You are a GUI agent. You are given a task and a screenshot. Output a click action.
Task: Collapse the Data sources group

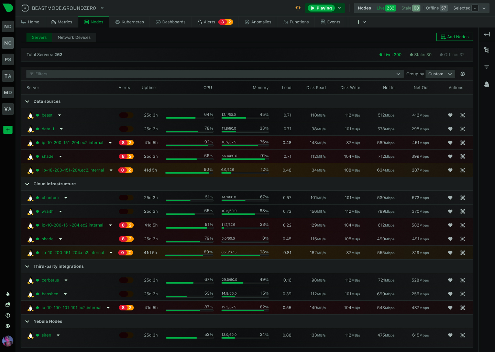[27, 101]
